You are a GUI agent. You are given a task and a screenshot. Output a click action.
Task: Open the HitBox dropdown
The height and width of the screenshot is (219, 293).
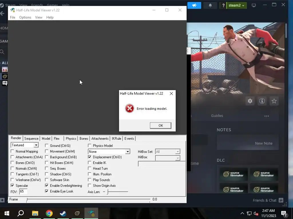(x=177, y=158)
